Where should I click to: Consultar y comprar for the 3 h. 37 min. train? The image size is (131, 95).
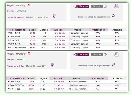(x=79, y=40)
